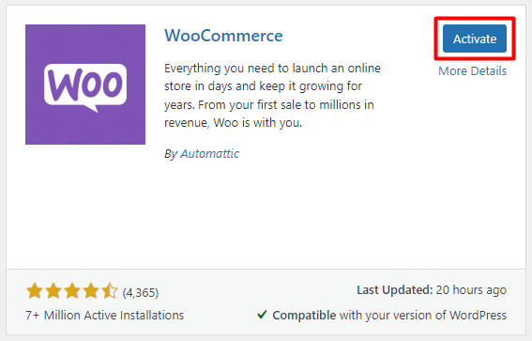The image size is (532, 341).
Task: Select the '7+ Million Active Installations' text
Action: (x=104, y=316)
